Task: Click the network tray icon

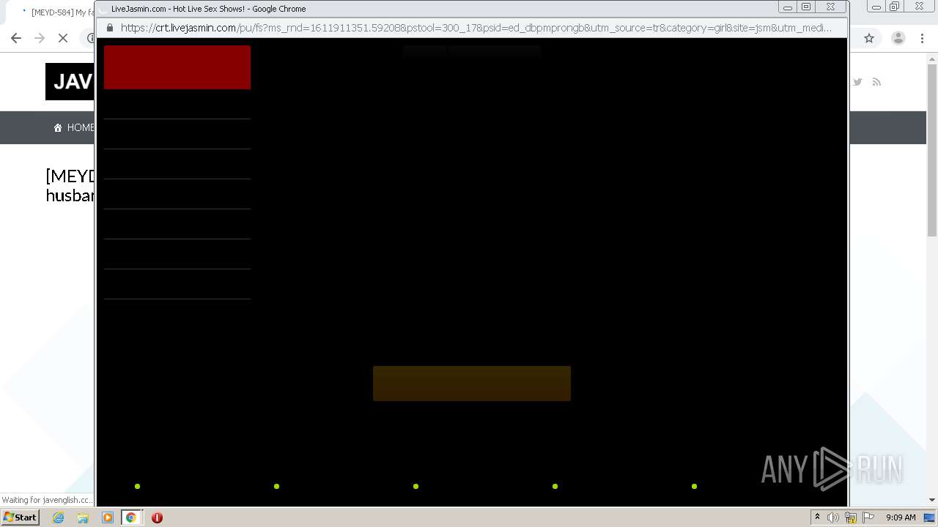Action: pyautogui.click(x=851, y=517)
